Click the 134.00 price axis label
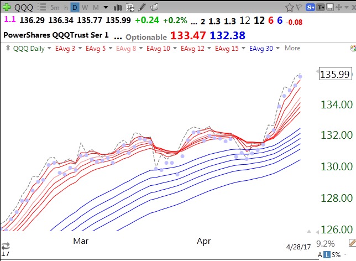The width and height of the screenshot is (356, 261). click(x=337, y=105)
